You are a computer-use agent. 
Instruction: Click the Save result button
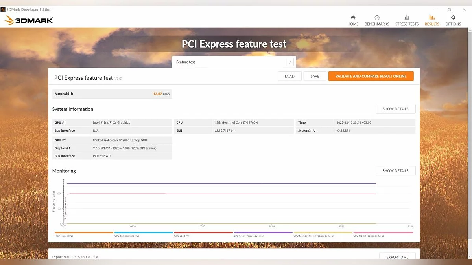pyautogui.click(x=315, y=76)
